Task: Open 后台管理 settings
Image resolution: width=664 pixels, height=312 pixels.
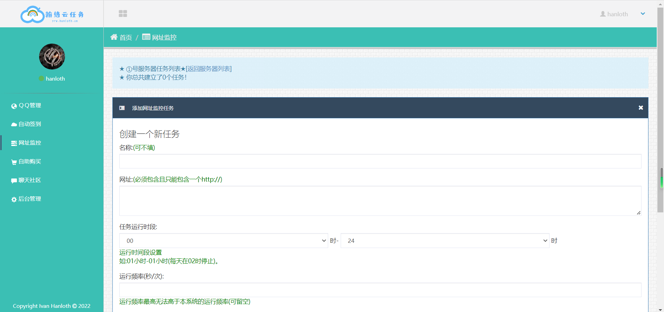Action: [30, 199]
